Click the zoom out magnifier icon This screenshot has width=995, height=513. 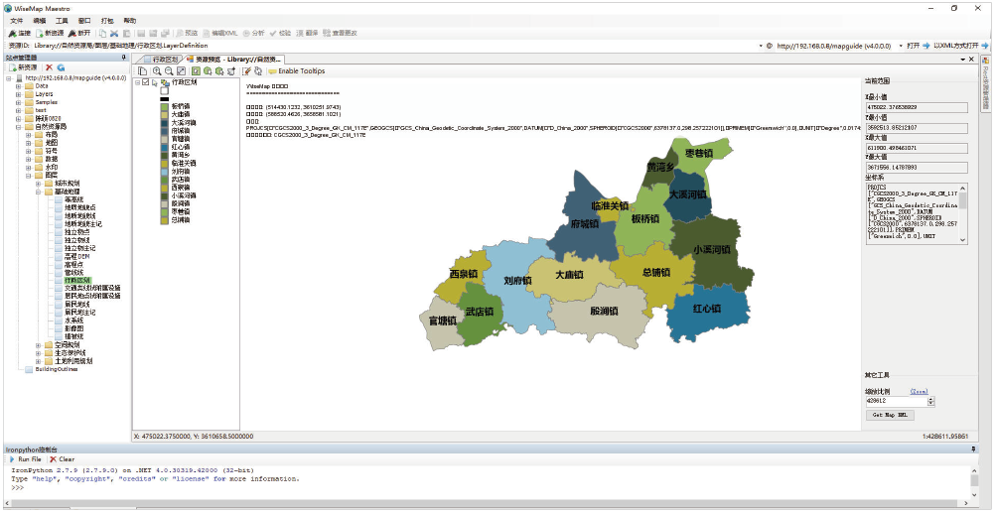[169, 71]
